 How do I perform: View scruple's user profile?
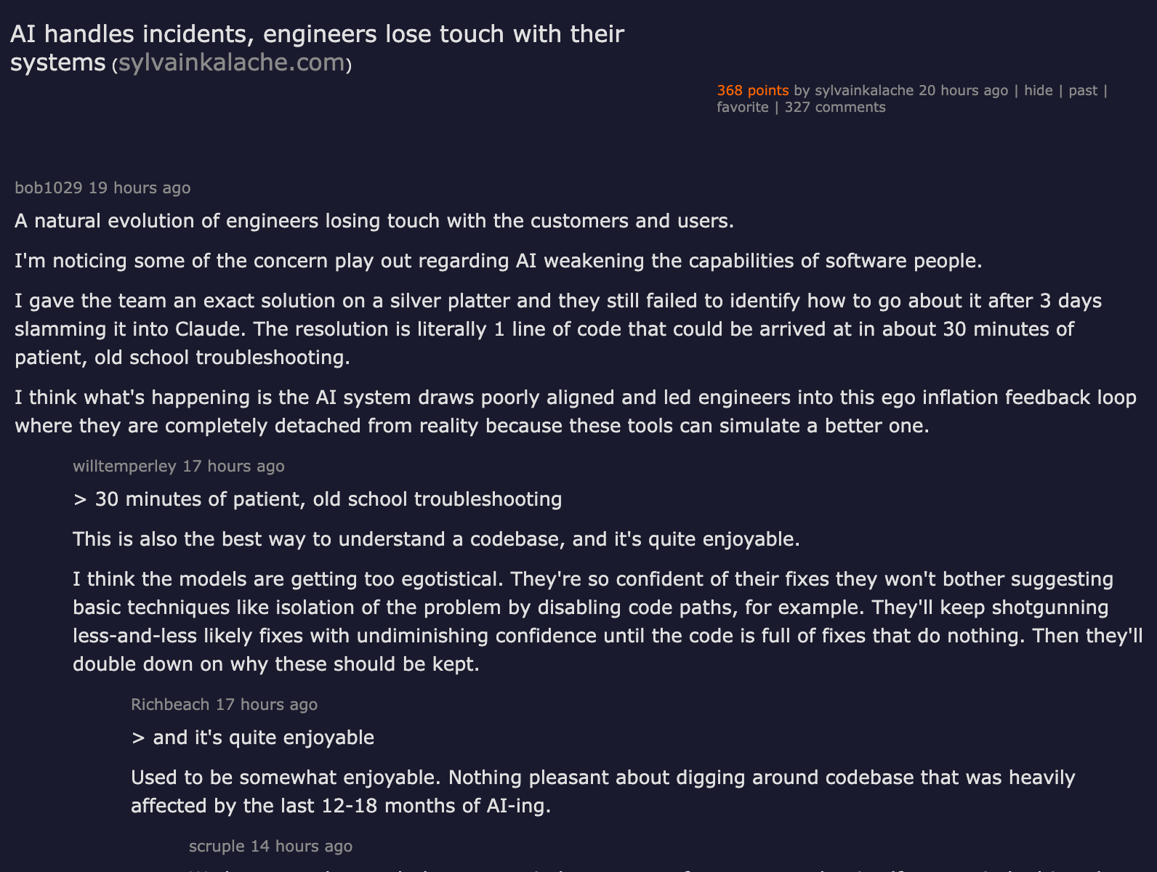coord(217,846)
